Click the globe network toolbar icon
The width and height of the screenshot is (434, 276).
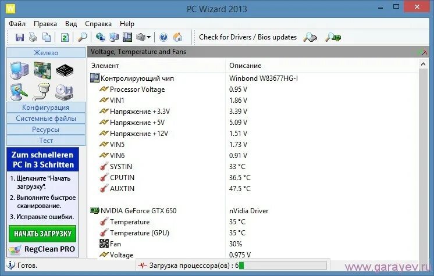(101, 37)
